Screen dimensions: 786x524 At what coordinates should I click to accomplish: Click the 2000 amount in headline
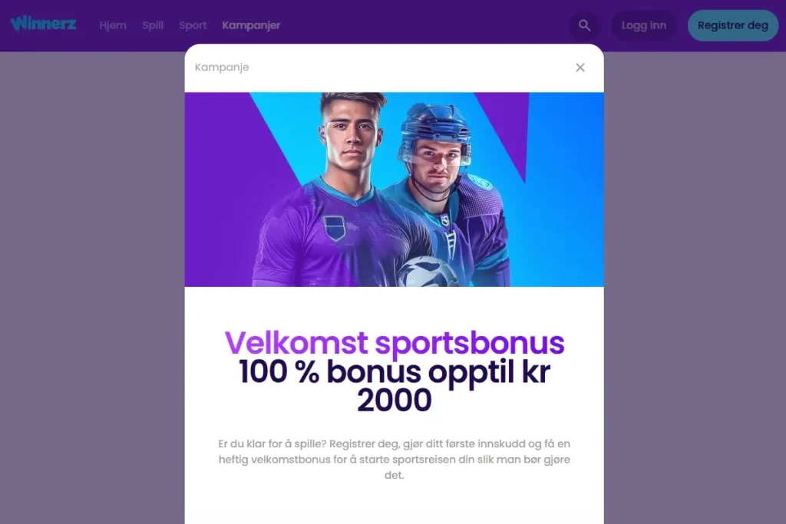point(395,400)
